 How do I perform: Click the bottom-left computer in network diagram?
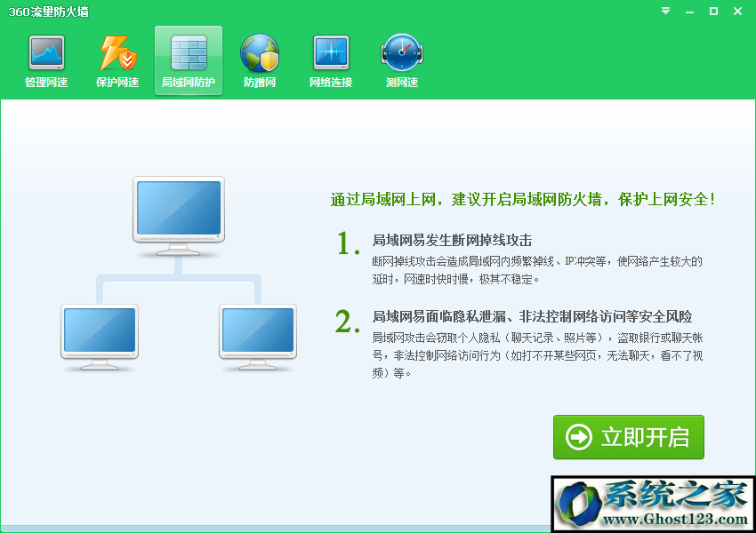100,338
